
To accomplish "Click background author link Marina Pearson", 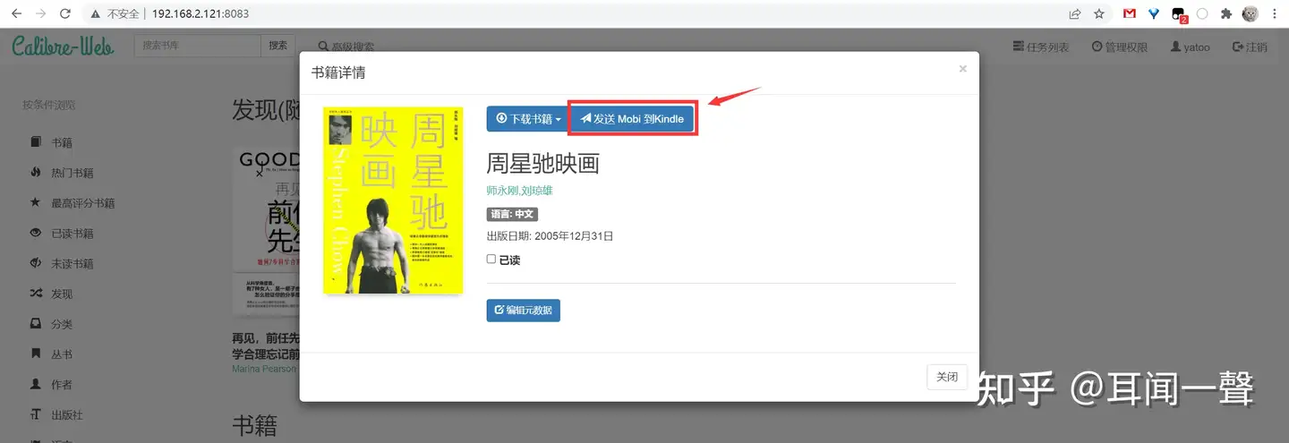I will coord(265,369).
